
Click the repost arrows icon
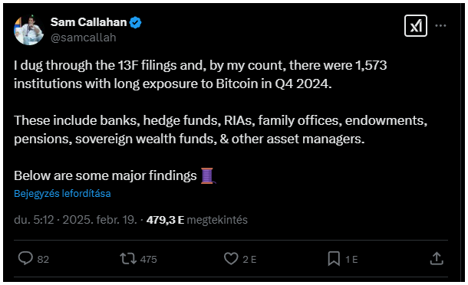(x=128, y=258)
